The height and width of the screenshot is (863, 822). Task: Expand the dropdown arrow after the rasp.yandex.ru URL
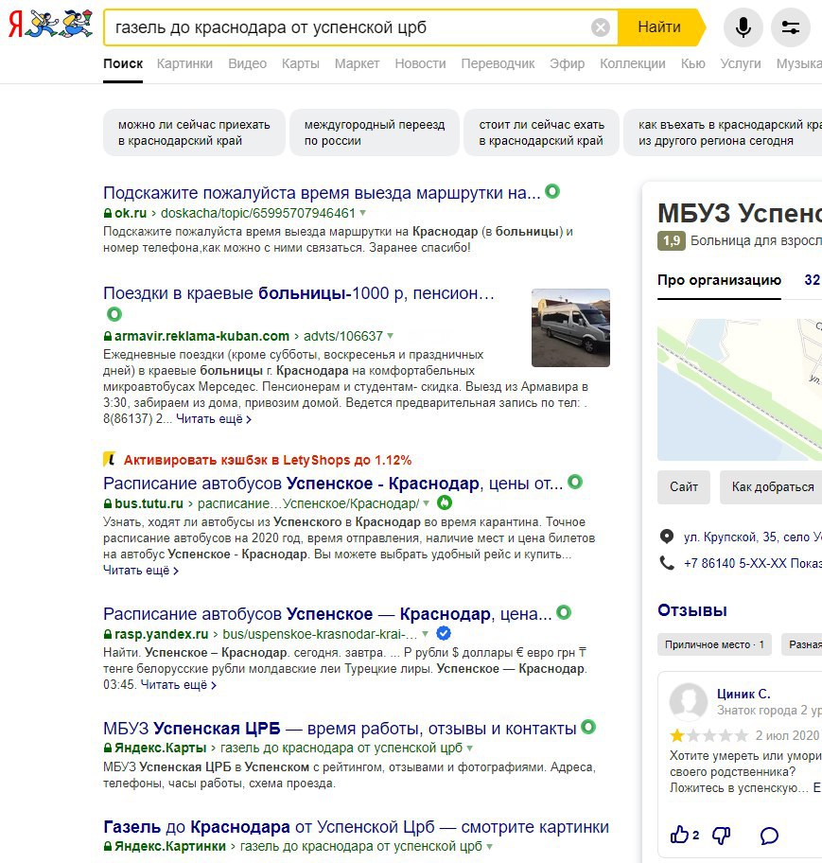tap(425, 634)
